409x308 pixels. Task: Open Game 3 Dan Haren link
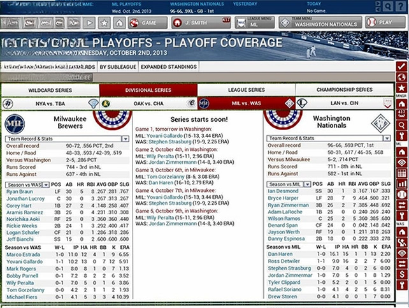pos(161,182)
